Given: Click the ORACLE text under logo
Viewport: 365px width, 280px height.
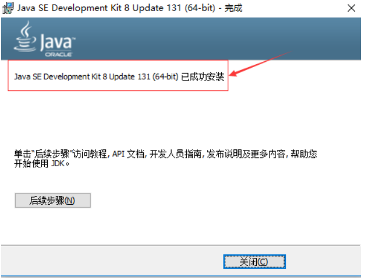Looking at the screenshot, I should click(58, 55).
